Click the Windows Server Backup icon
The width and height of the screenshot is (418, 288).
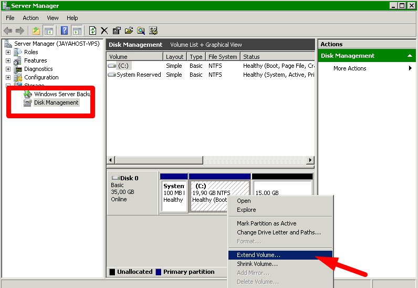pyautogui.click(x=28, y=94)
